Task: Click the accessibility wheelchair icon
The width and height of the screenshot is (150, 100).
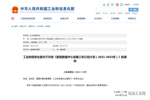Action: pyautogui.click(x=104, y=5)
